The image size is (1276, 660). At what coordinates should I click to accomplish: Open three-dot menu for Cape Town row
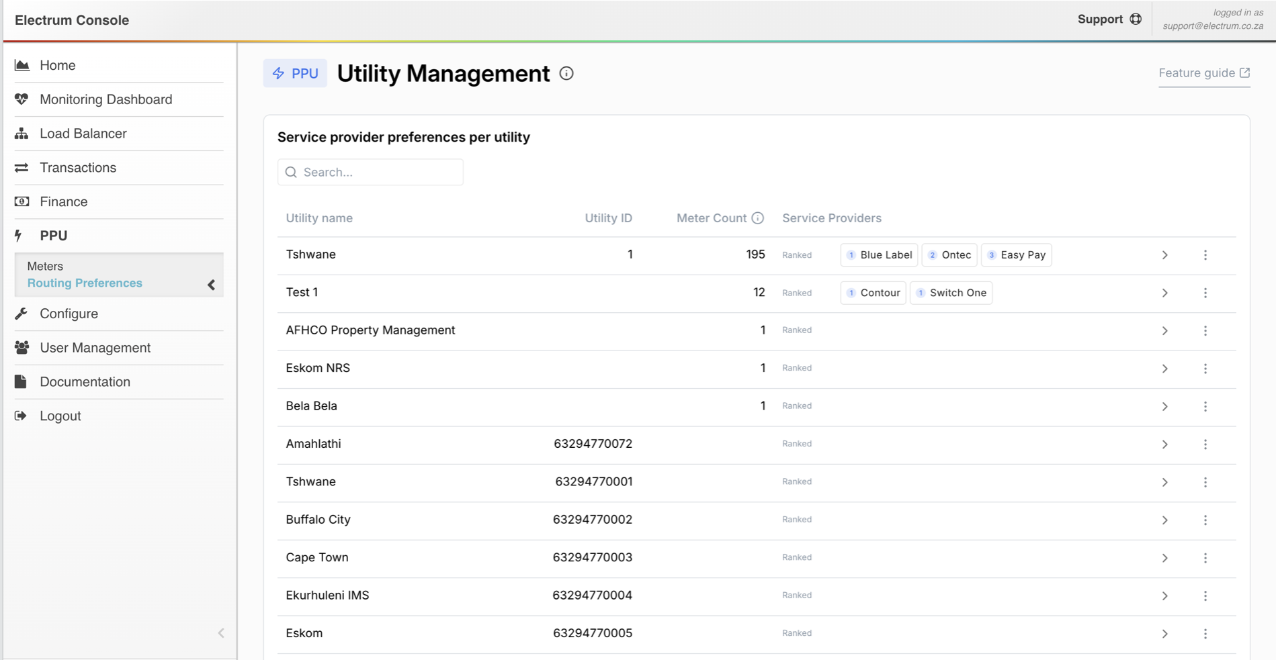1205,558
